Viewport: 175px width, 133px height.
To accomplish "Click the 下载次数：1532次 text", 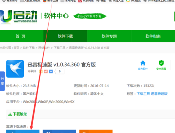I will coord(141,86).
